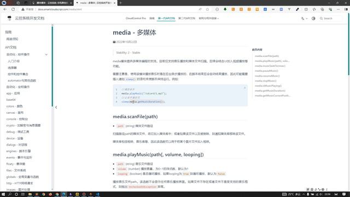Open the 云控系统开发文档 home link
Viewport: 350px width, 197px height.
tap(30, 18)
